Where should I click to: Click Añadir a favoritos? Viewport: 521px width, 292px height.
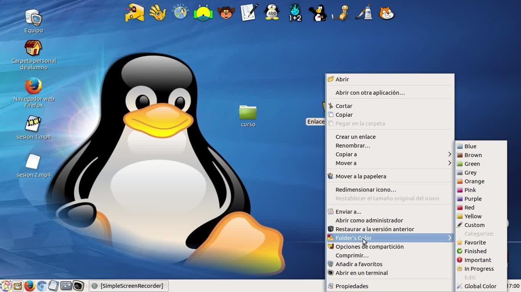[390, 264]
